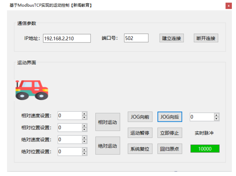The image size is (236, 176).
Task: Click 运动暂停 to pause motion
Action: point(140,133)
